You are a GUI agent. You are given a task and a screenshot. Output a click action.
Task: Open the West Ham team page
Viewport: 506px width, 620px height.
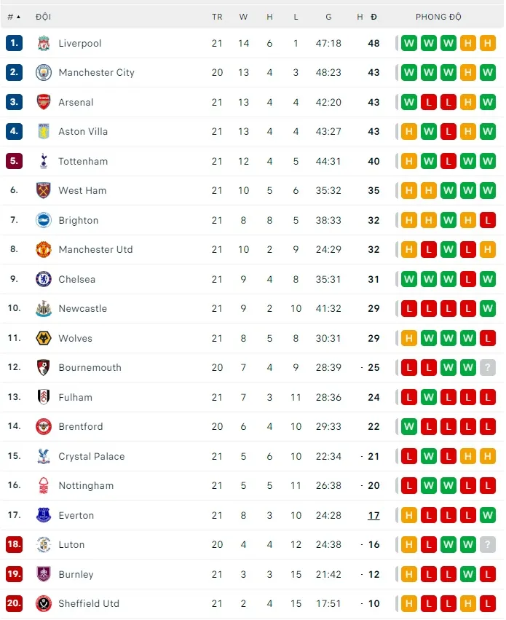coord(82,191)
